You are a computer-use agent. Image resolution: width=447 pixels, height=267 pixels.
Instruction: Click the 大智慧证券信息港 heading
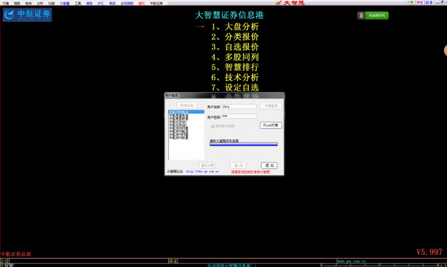(x=229, y=15)
